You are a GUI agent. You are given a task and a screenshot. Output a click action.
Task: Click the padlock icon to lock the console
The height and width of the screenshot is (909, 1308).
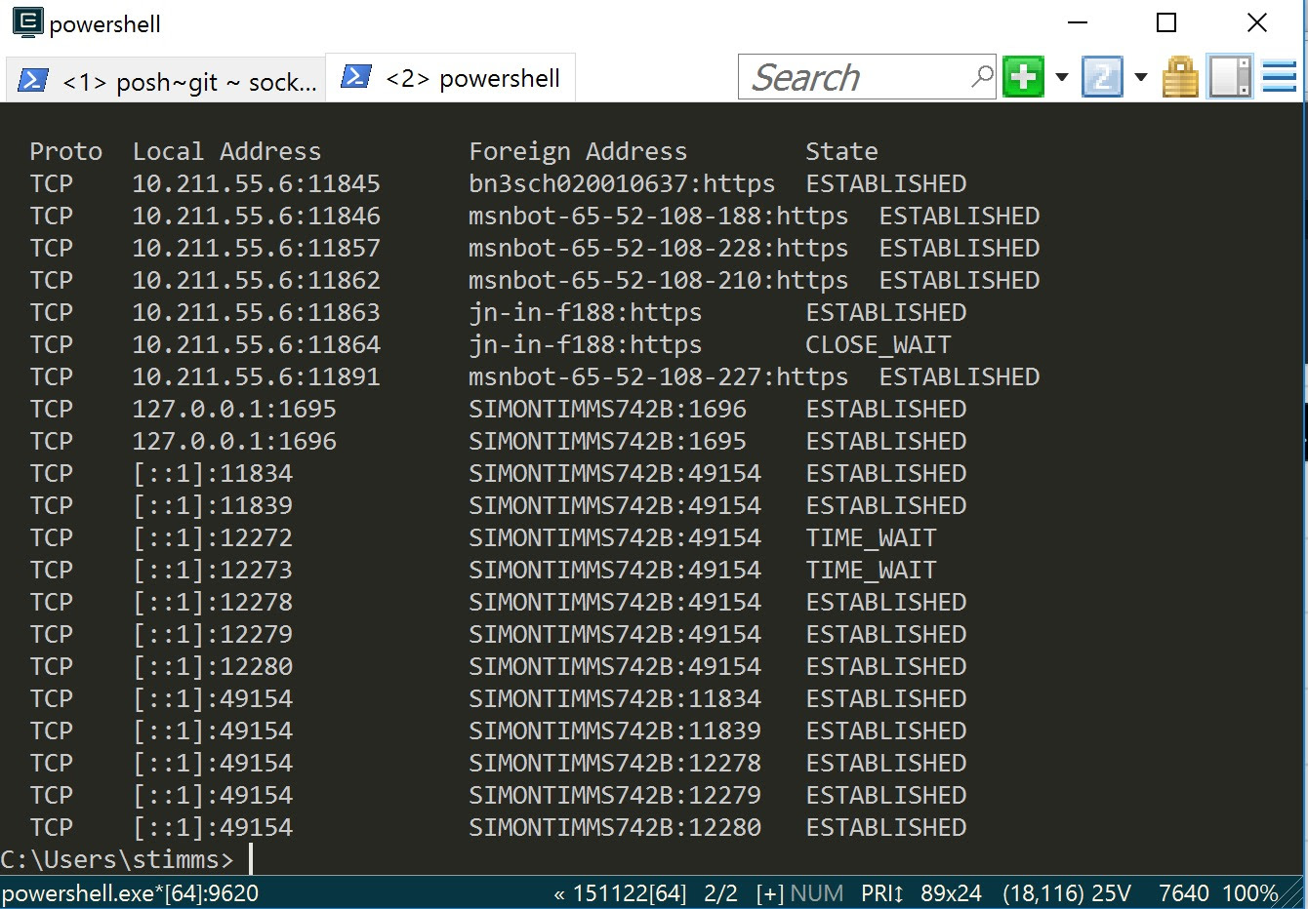click(x=1180, y=76)
